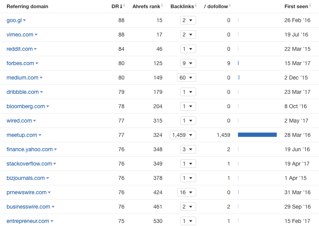Sort the table by dofollow column
This screenshot has width=319, height=226.
click(216, 7)
